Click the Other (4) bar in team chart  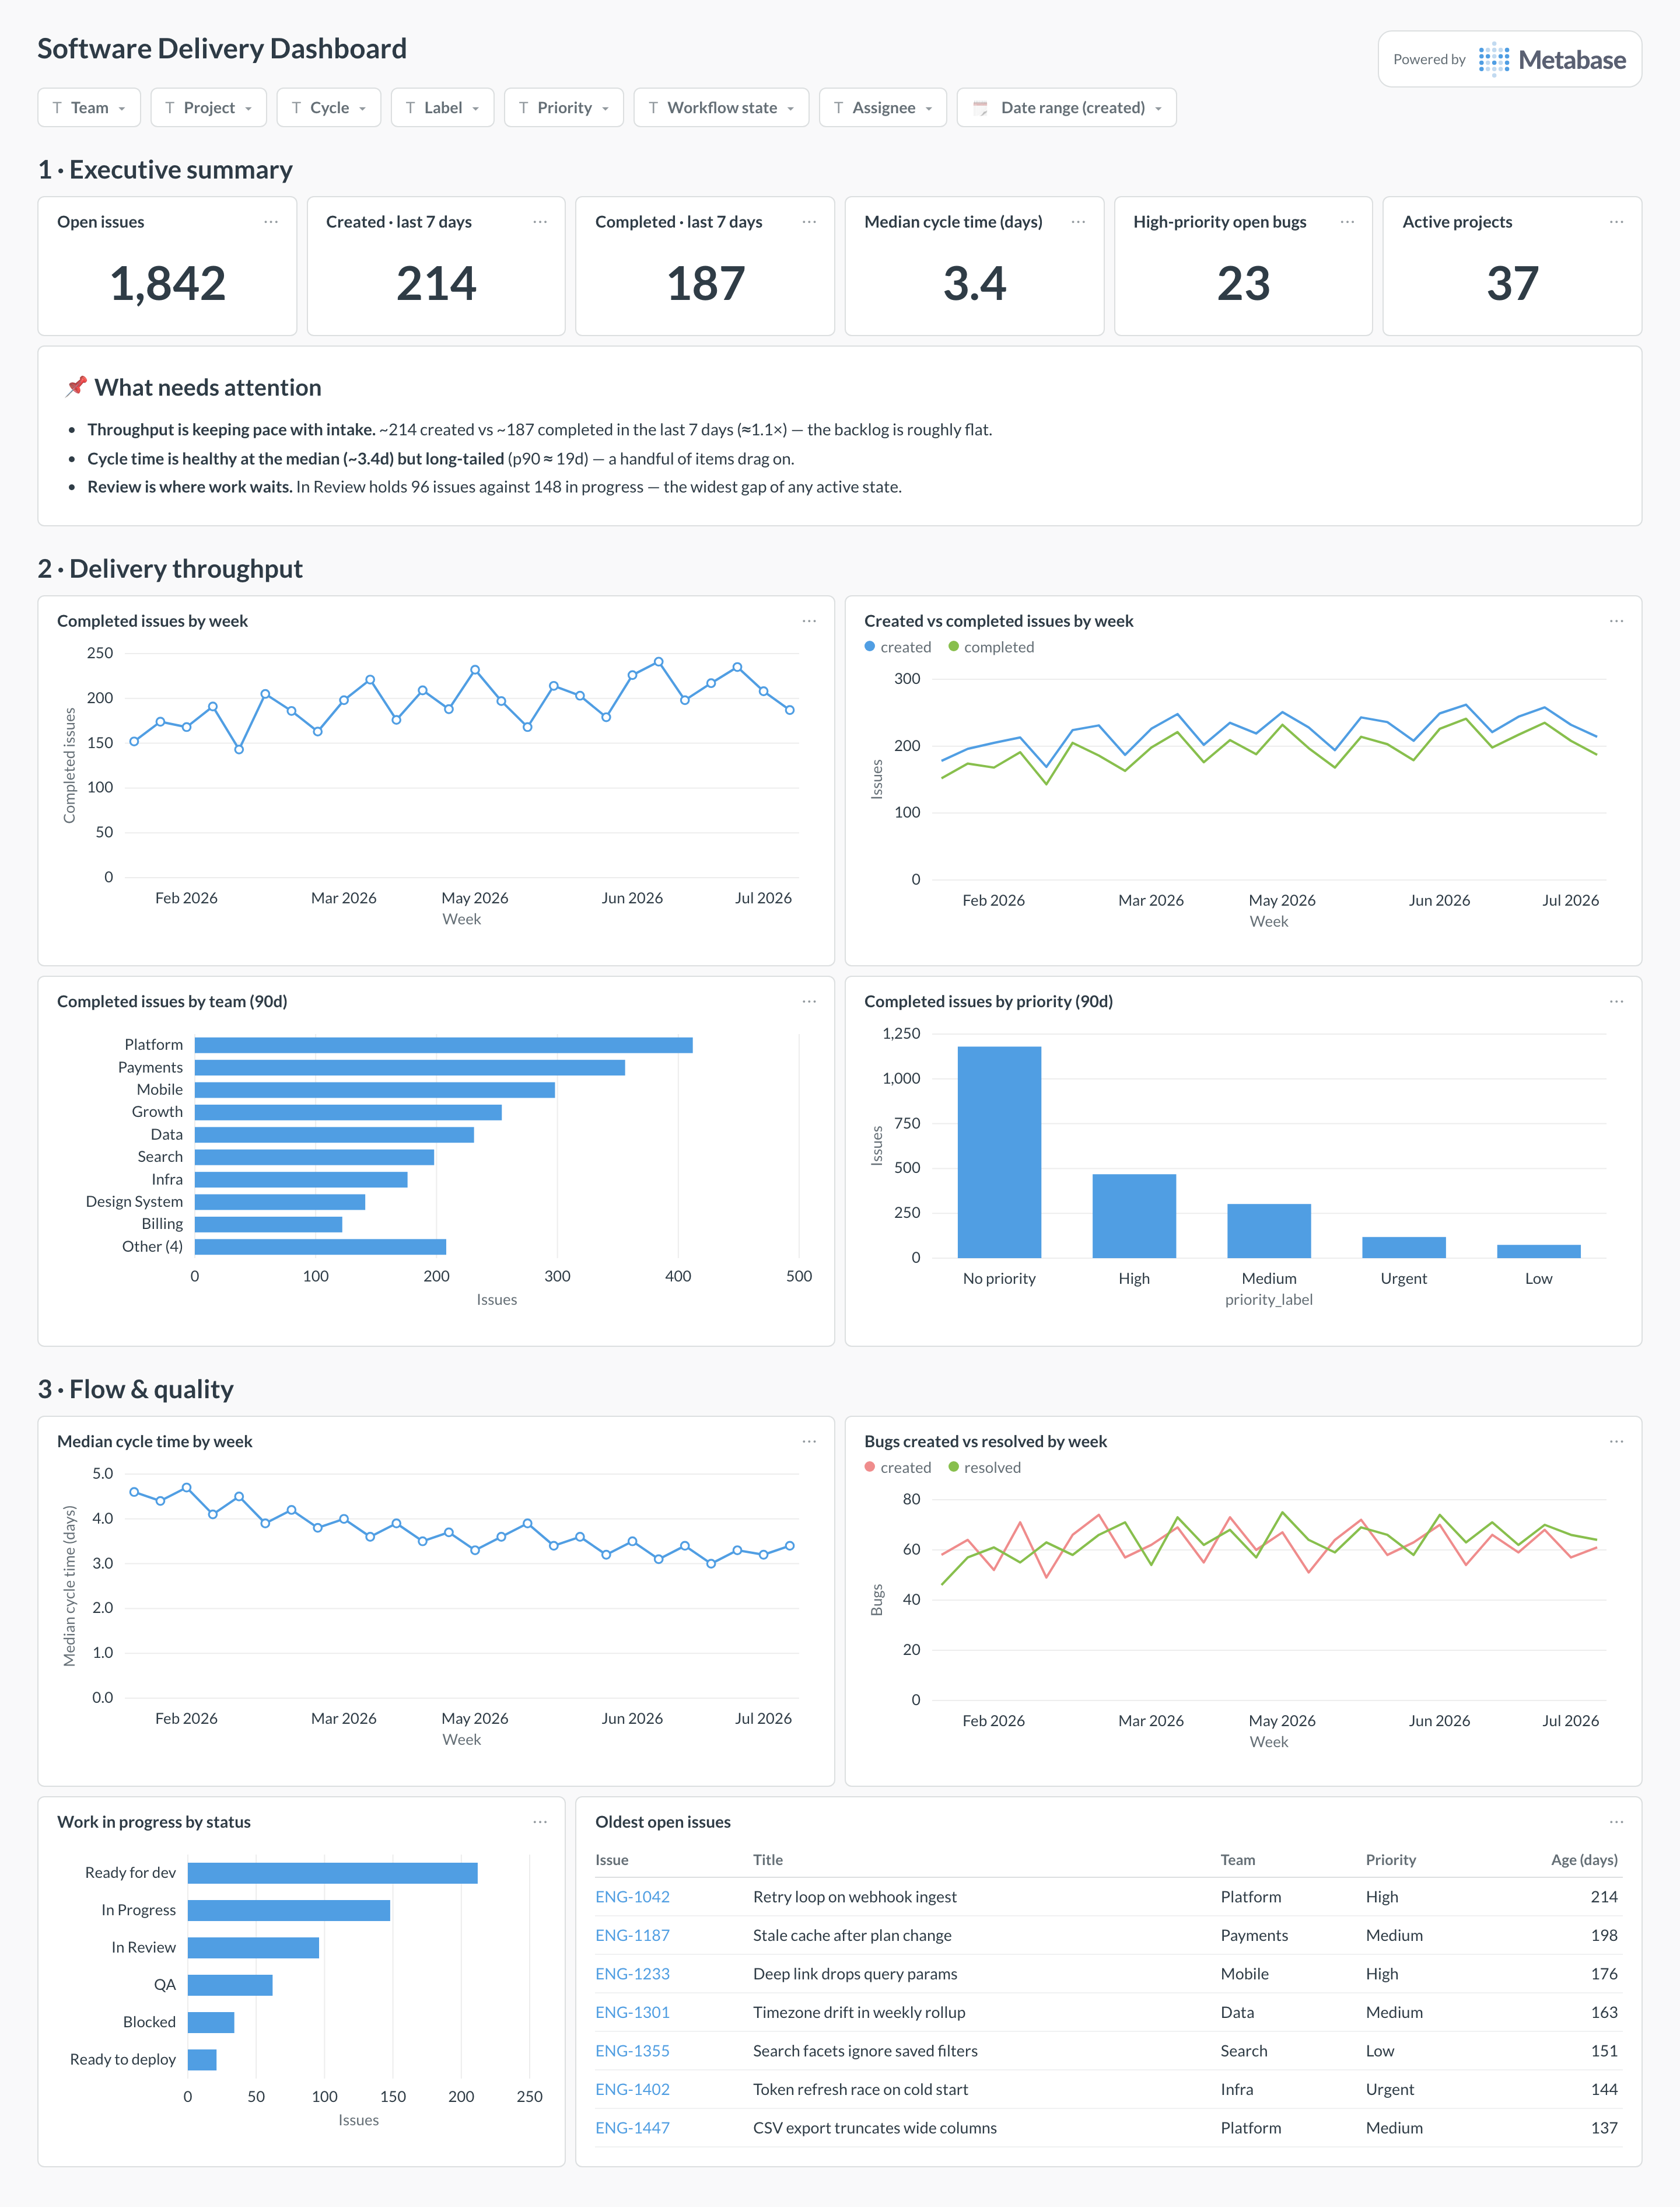click(x=320, y=1246)
